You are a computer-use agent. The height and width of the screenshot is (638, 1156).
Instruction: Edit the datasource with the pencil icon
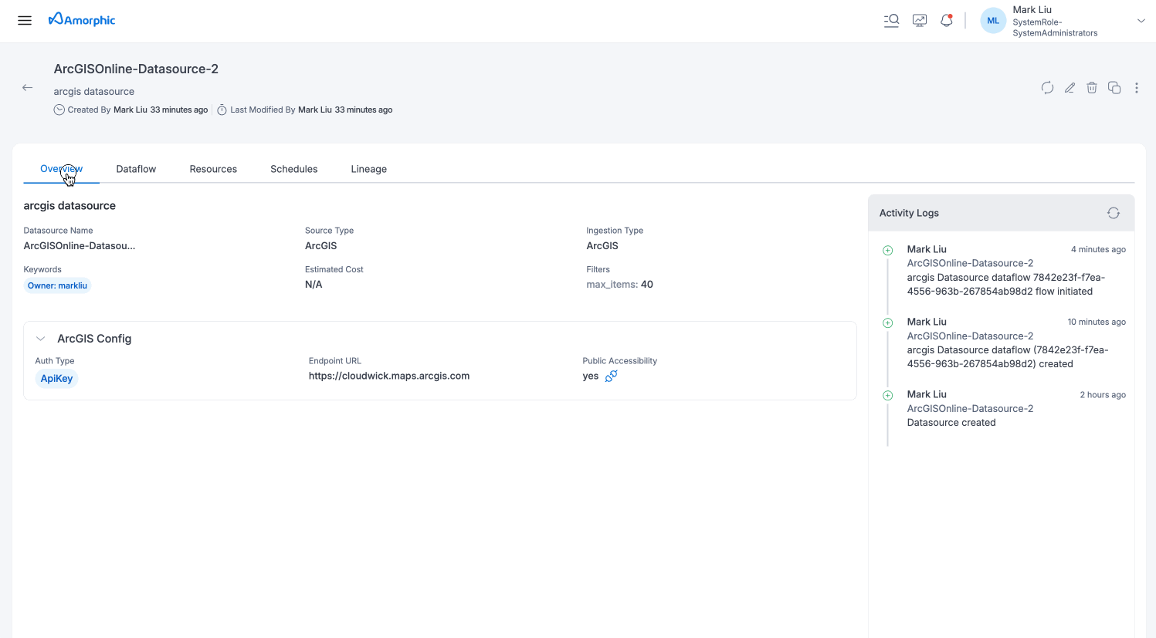point(1070,87)
